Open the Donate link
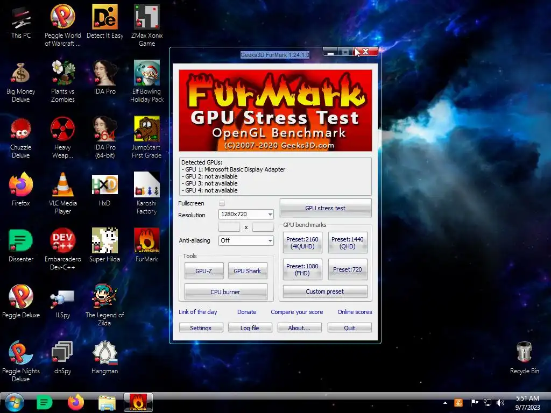Viewport: 551px width, 413px height. (x=246, y=312)
